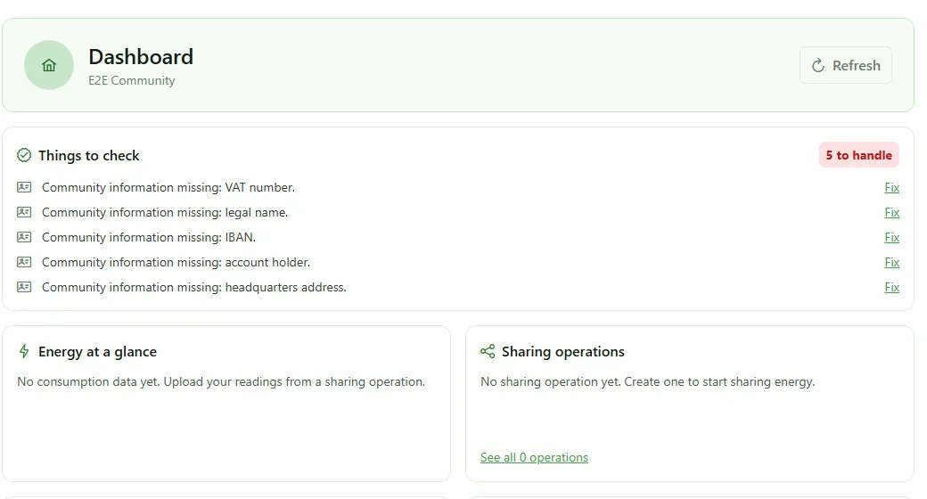Click the lightning bolt Energy at a glance icon
Screen dimensions: 927x499
(x=24, y=351)
